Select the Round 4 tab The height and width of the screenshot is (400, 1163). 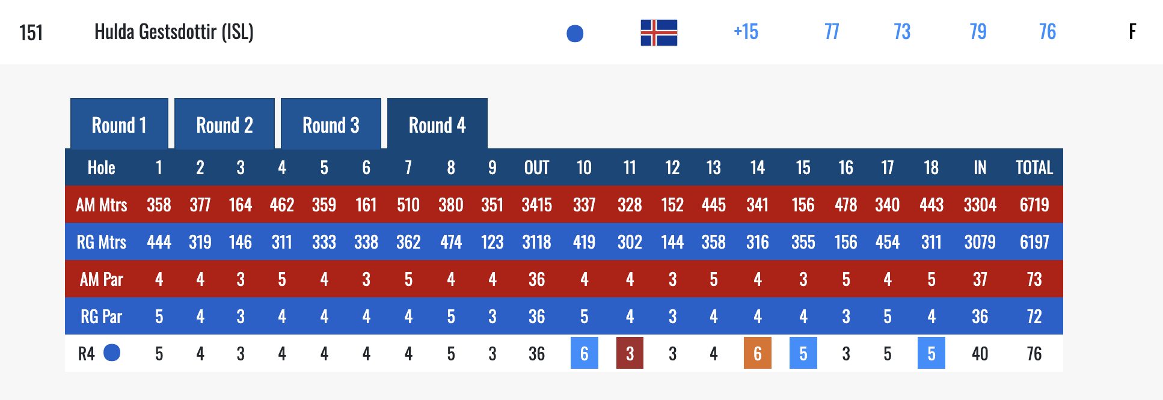(x=437, y=125)
